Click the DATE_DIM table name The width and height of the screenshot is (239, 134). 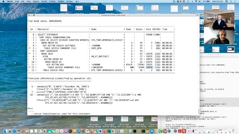pos(96,48)
